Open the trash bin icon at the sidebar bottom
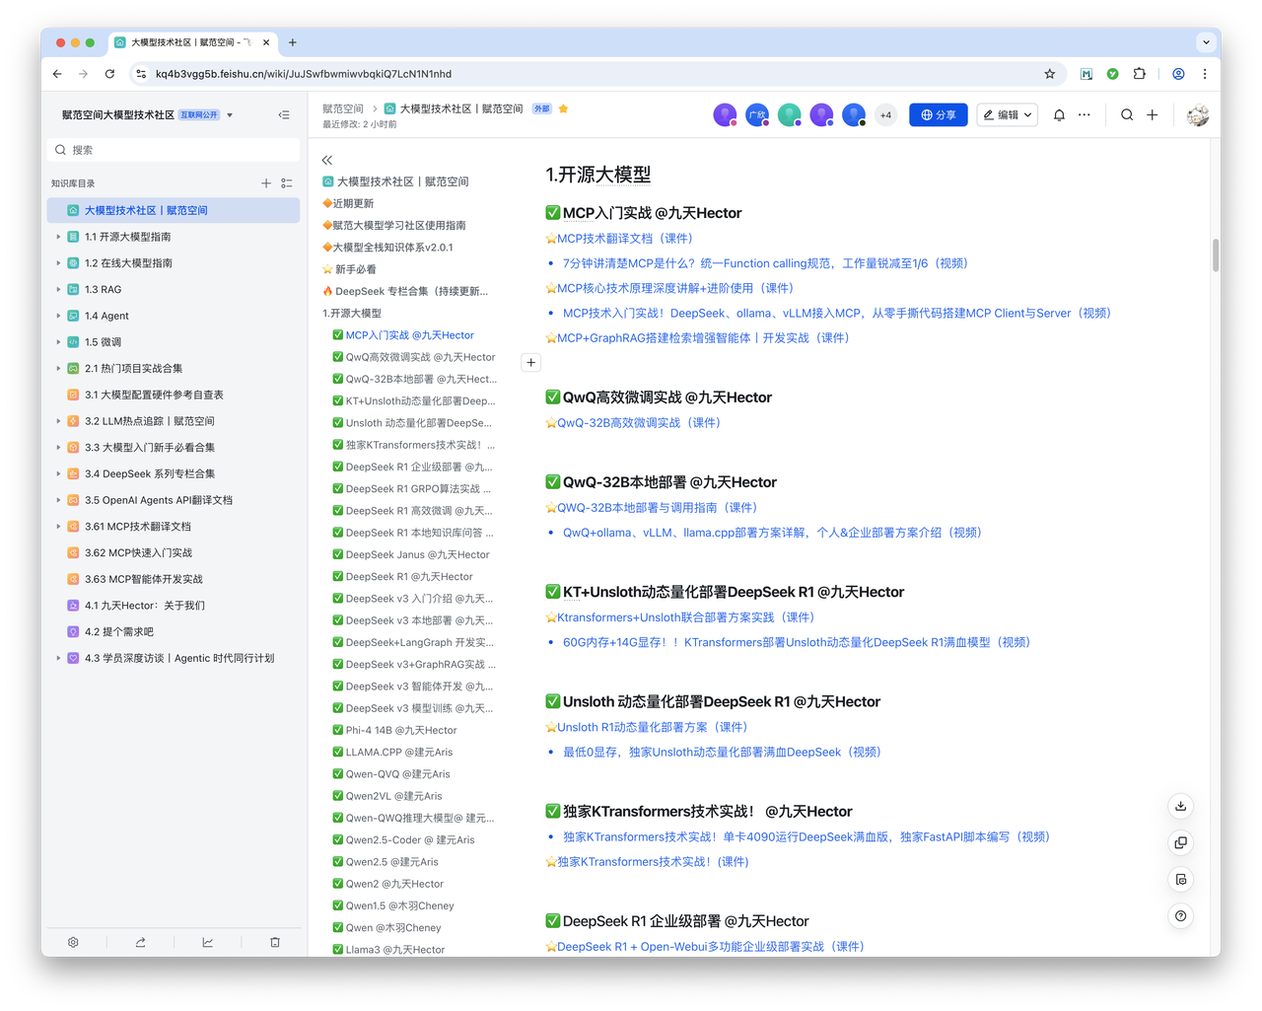Screen dimensions: 1262x1011 pos(275,942)
